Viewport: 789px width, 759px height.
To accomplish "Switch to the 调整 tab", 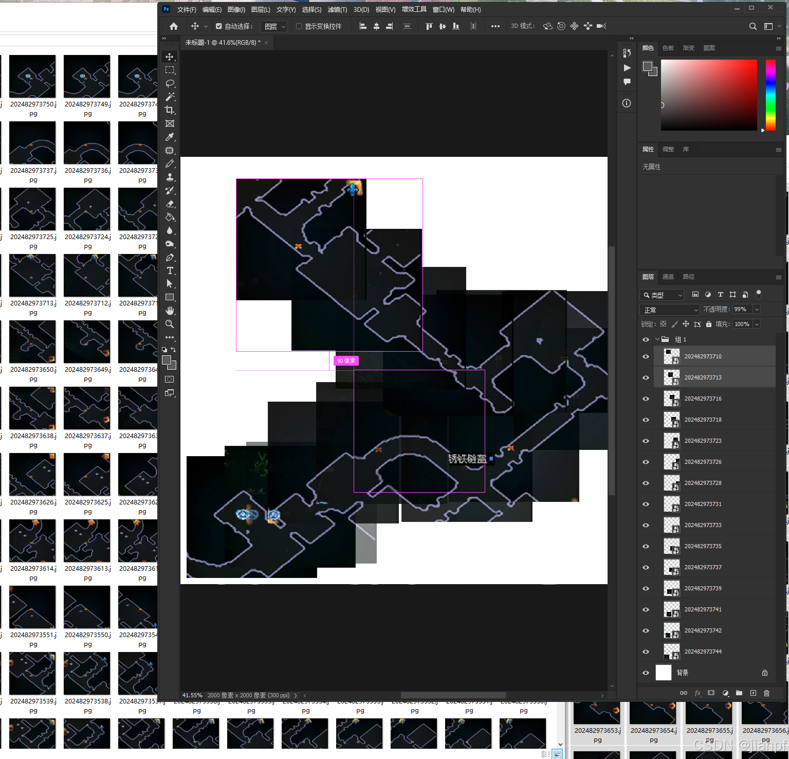I will (668, 149).
